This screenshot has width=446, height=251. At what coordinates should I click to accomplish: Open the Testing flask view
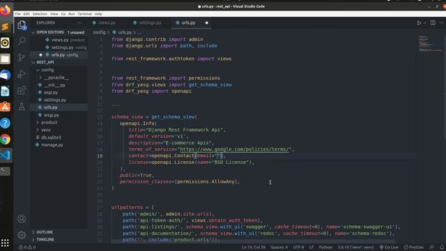coord(22,107)
